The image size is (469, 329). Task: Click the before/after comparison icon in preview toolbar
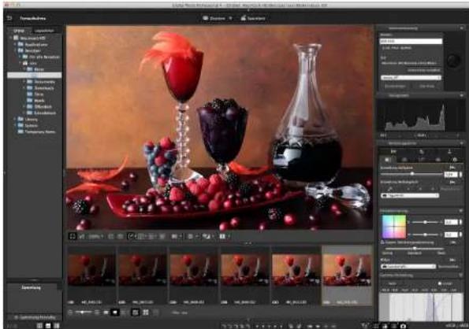coord(207,236)
